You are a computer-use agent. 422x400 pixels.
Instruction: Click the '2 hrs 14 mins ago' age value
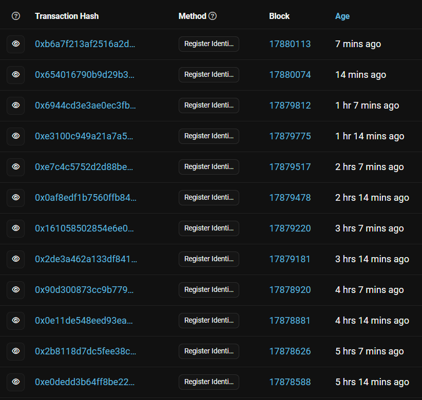(372, 198)
